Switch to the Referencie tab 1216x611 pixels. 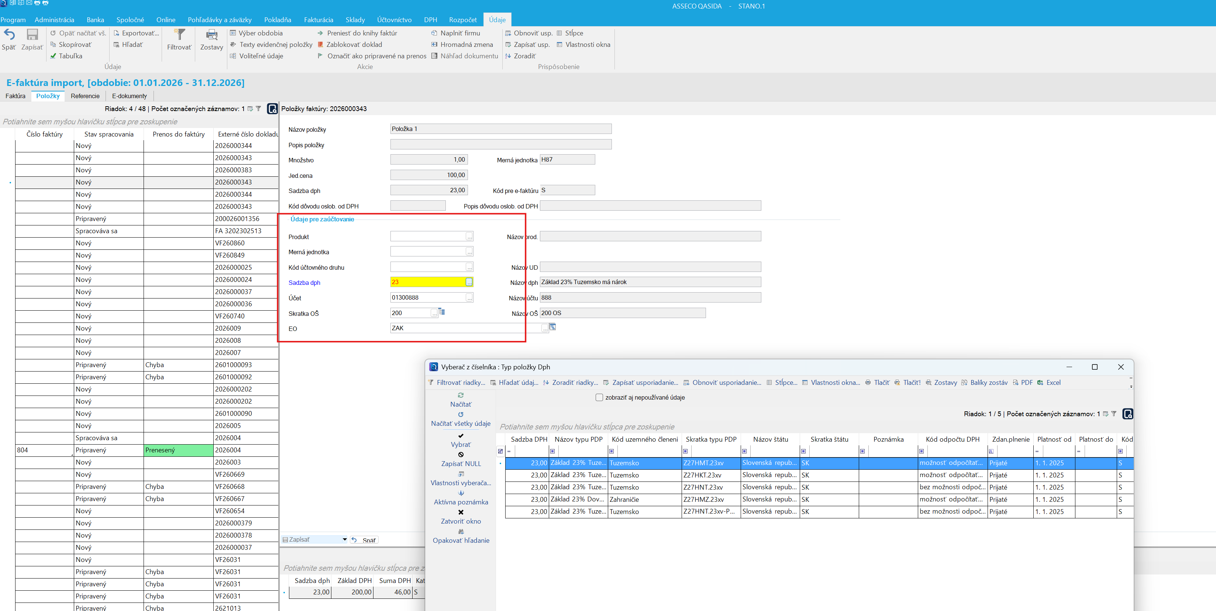[x=85, y=96]
